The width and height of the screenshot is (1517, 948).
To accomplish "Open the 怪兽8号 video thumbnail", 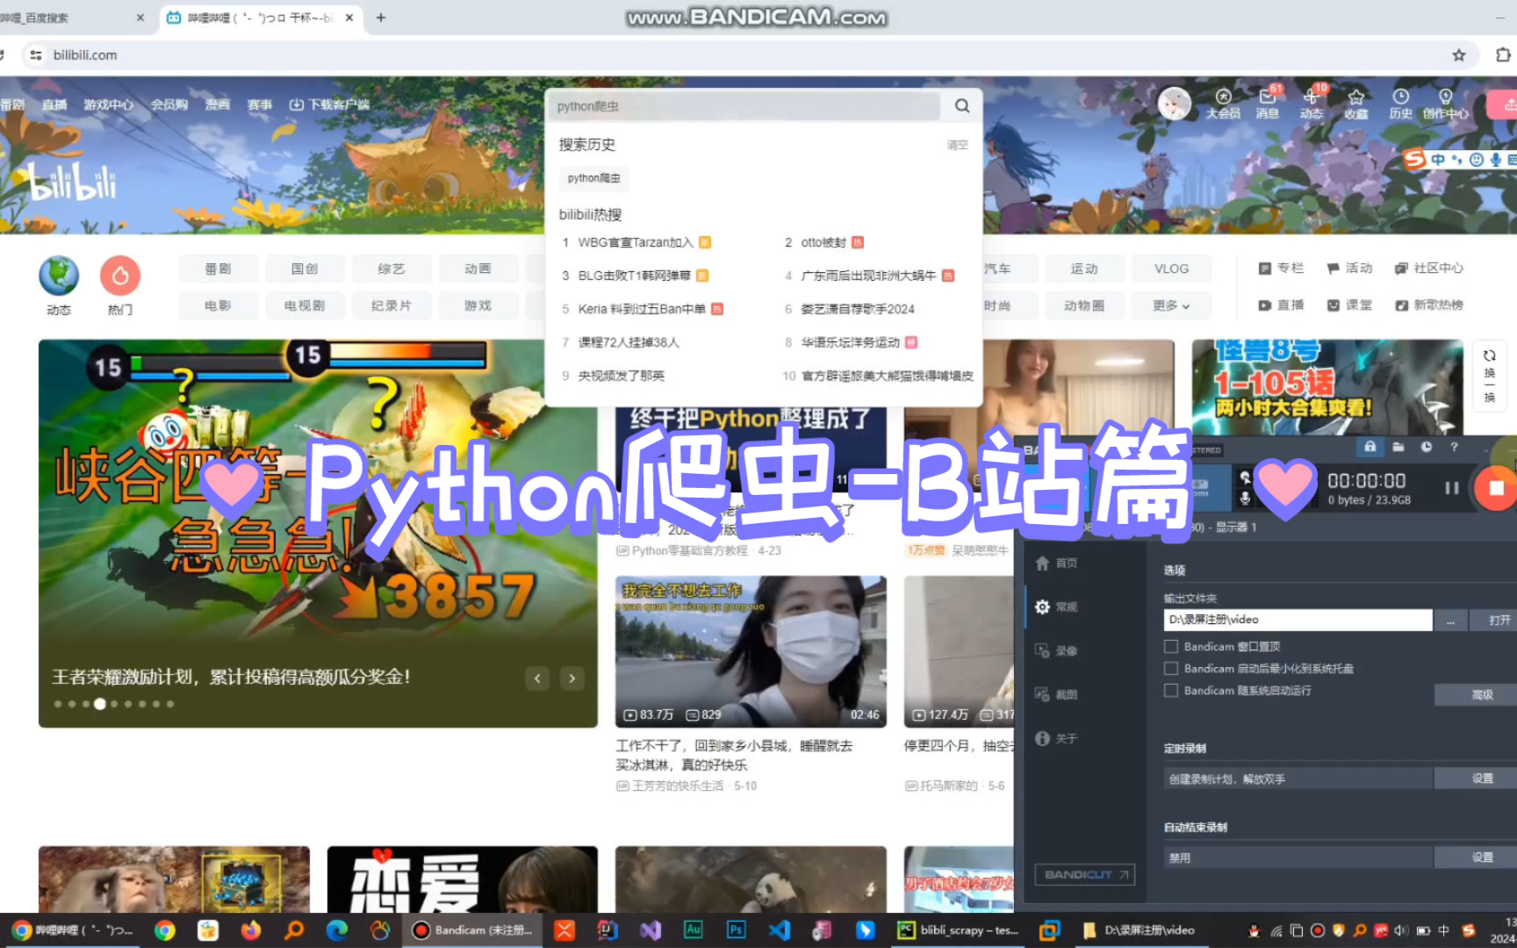I will [x=1327, y=386].
